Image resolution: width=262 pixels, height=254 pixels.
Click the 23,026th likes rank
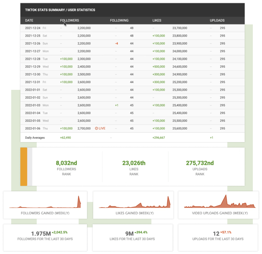click(134, 163)
